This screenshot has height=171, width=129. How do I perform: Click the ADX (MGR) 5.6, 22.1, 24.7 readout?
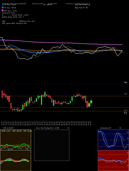point(19,21)
